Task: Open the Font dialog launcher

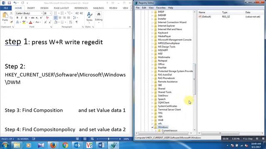Action: pos(51,27)
